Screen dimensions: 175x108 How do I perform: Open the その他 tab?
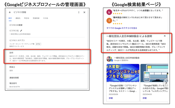46,18
